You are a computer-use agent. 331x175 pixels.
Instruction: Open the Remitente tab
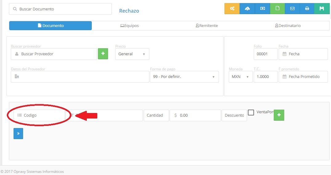207,26
